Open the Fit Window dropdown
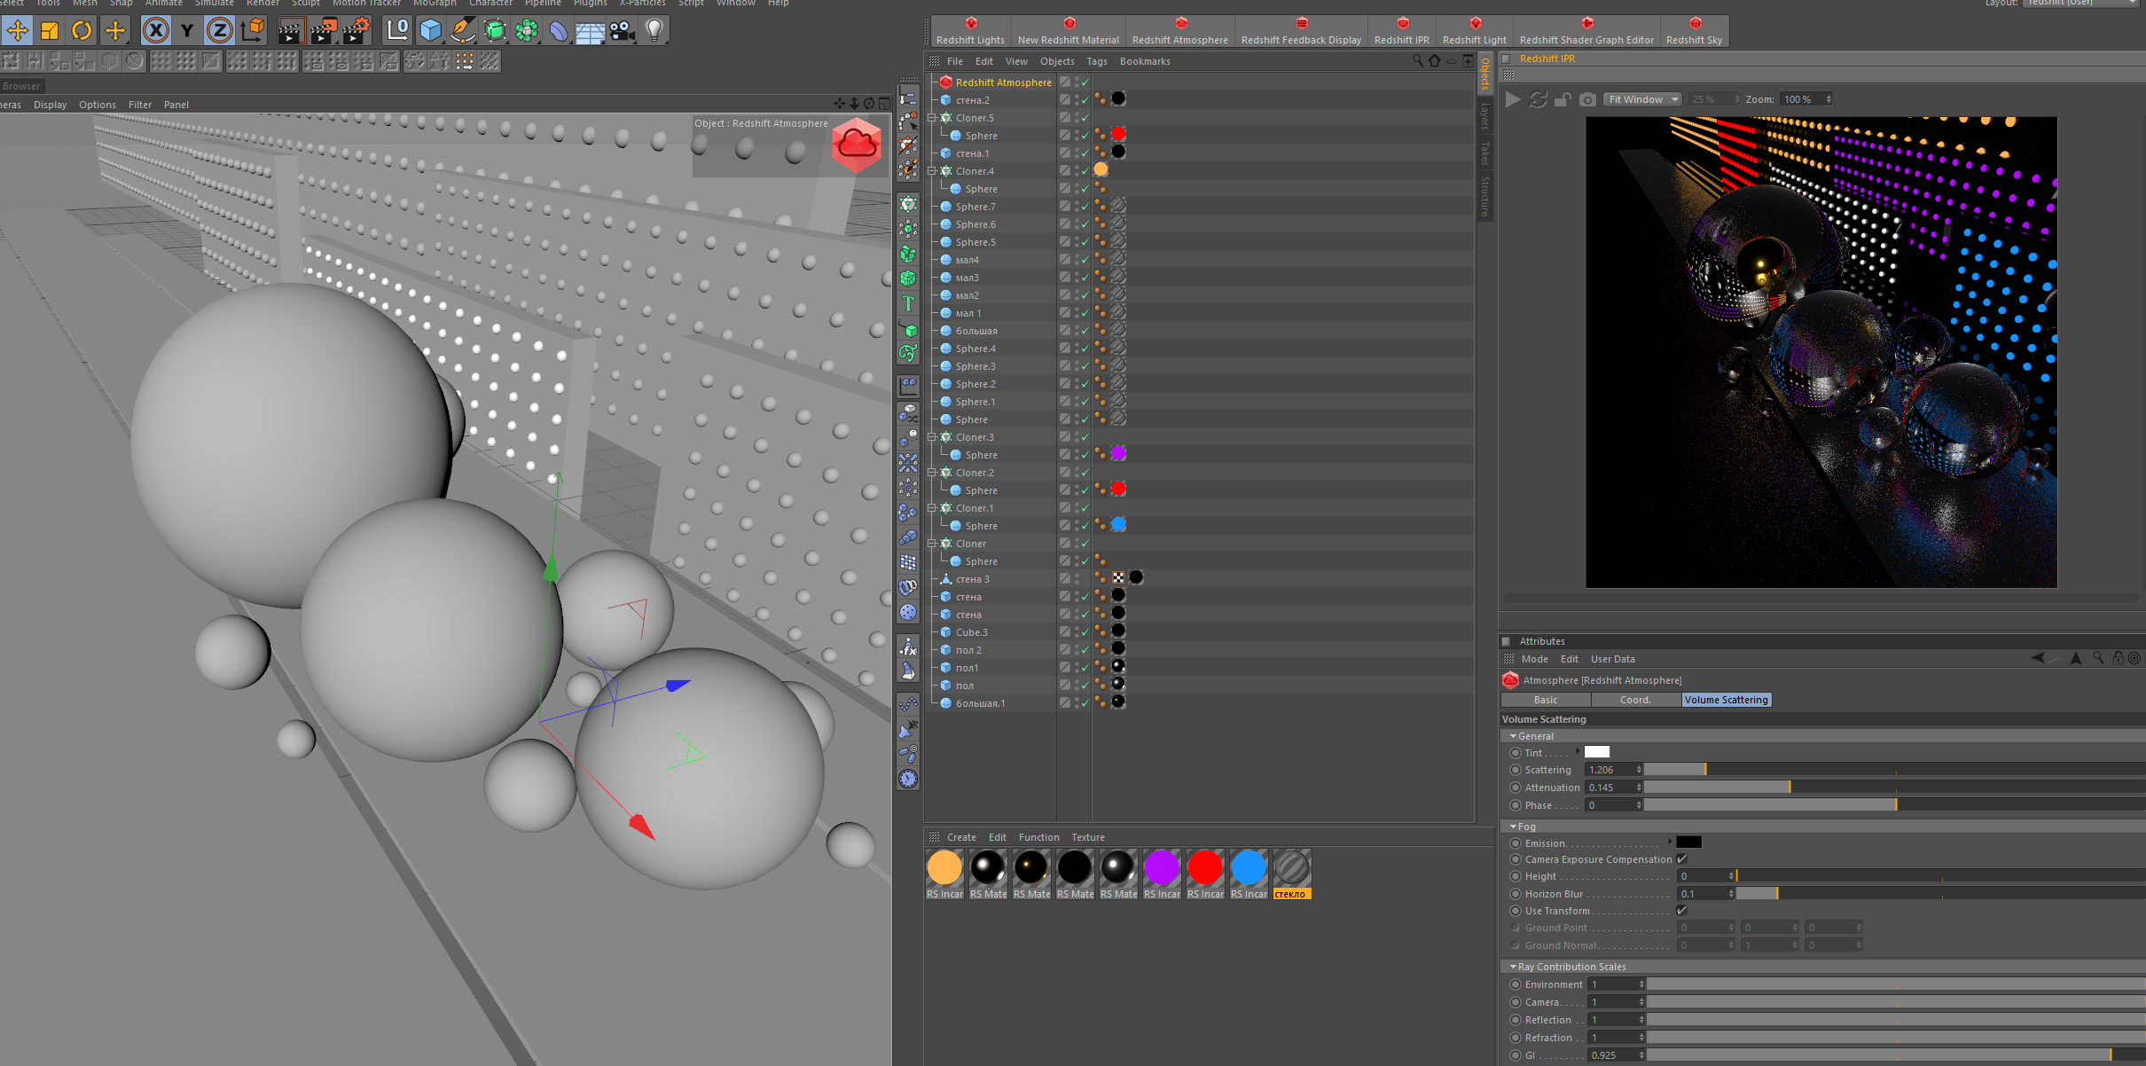 coord(1642,99)
